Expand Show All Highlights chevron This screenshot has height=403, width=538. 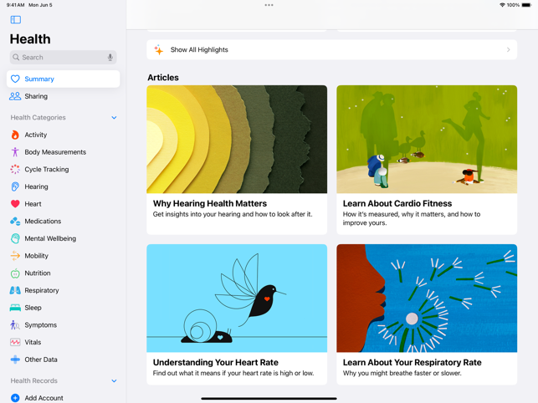pos(508,50)
